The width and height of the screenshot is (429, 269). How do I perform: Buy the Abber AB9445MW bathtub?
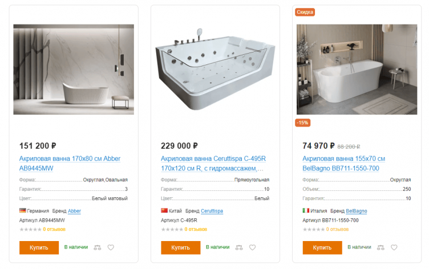pos(39,247)
